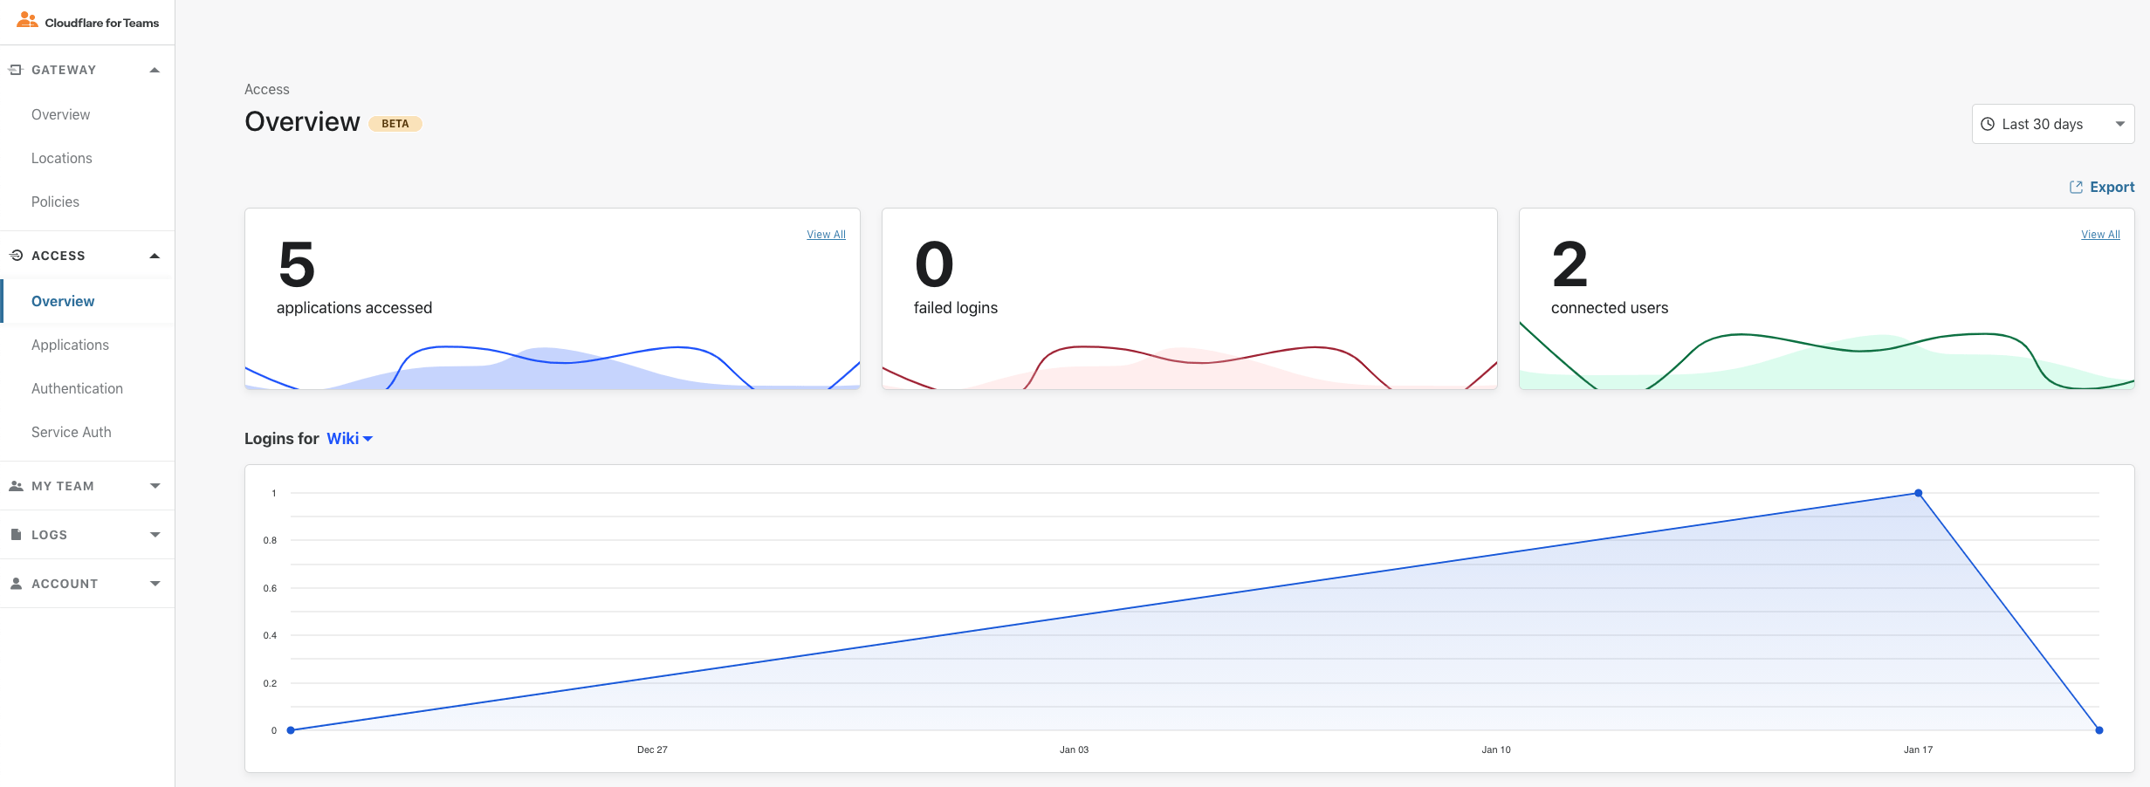View all applications accessed

click(x=826, y=235)
